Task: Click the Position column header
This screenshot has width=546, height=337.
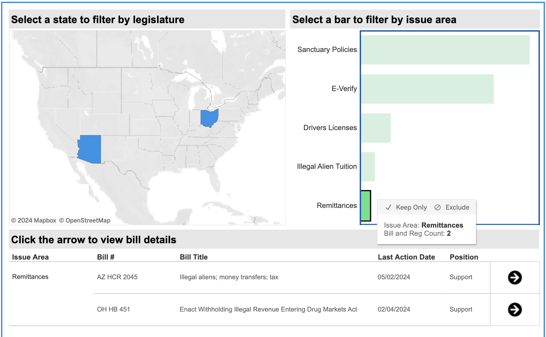Action: point(464,257)
